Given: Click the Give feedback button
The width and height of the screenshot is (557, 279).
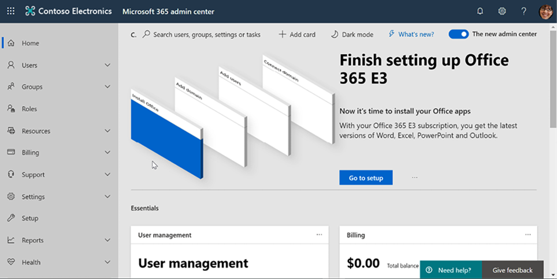Looking at the screenshot, I should 513,270.
